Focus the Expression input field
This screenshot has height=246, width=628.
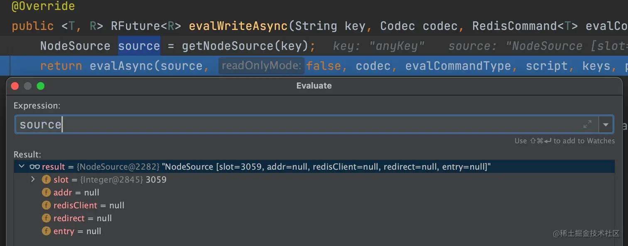click(x=291, y=124)
